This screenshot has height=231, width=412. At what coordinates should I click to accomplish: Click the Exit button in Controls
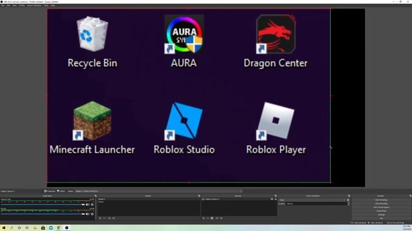click(x=381, y=218)
